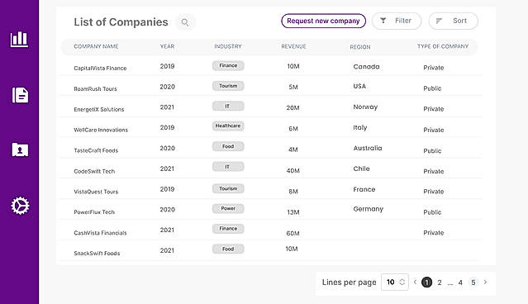Click the Australia region cell

tap(368, 148)
